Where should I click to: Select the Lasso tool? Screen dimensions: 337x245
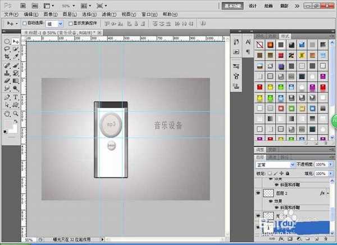tap(7, 49)
